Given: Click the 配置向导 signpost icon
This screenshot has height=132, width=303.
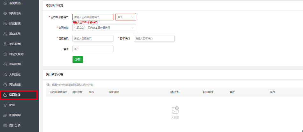Looking at the screenshot, I should pos(5,115).
